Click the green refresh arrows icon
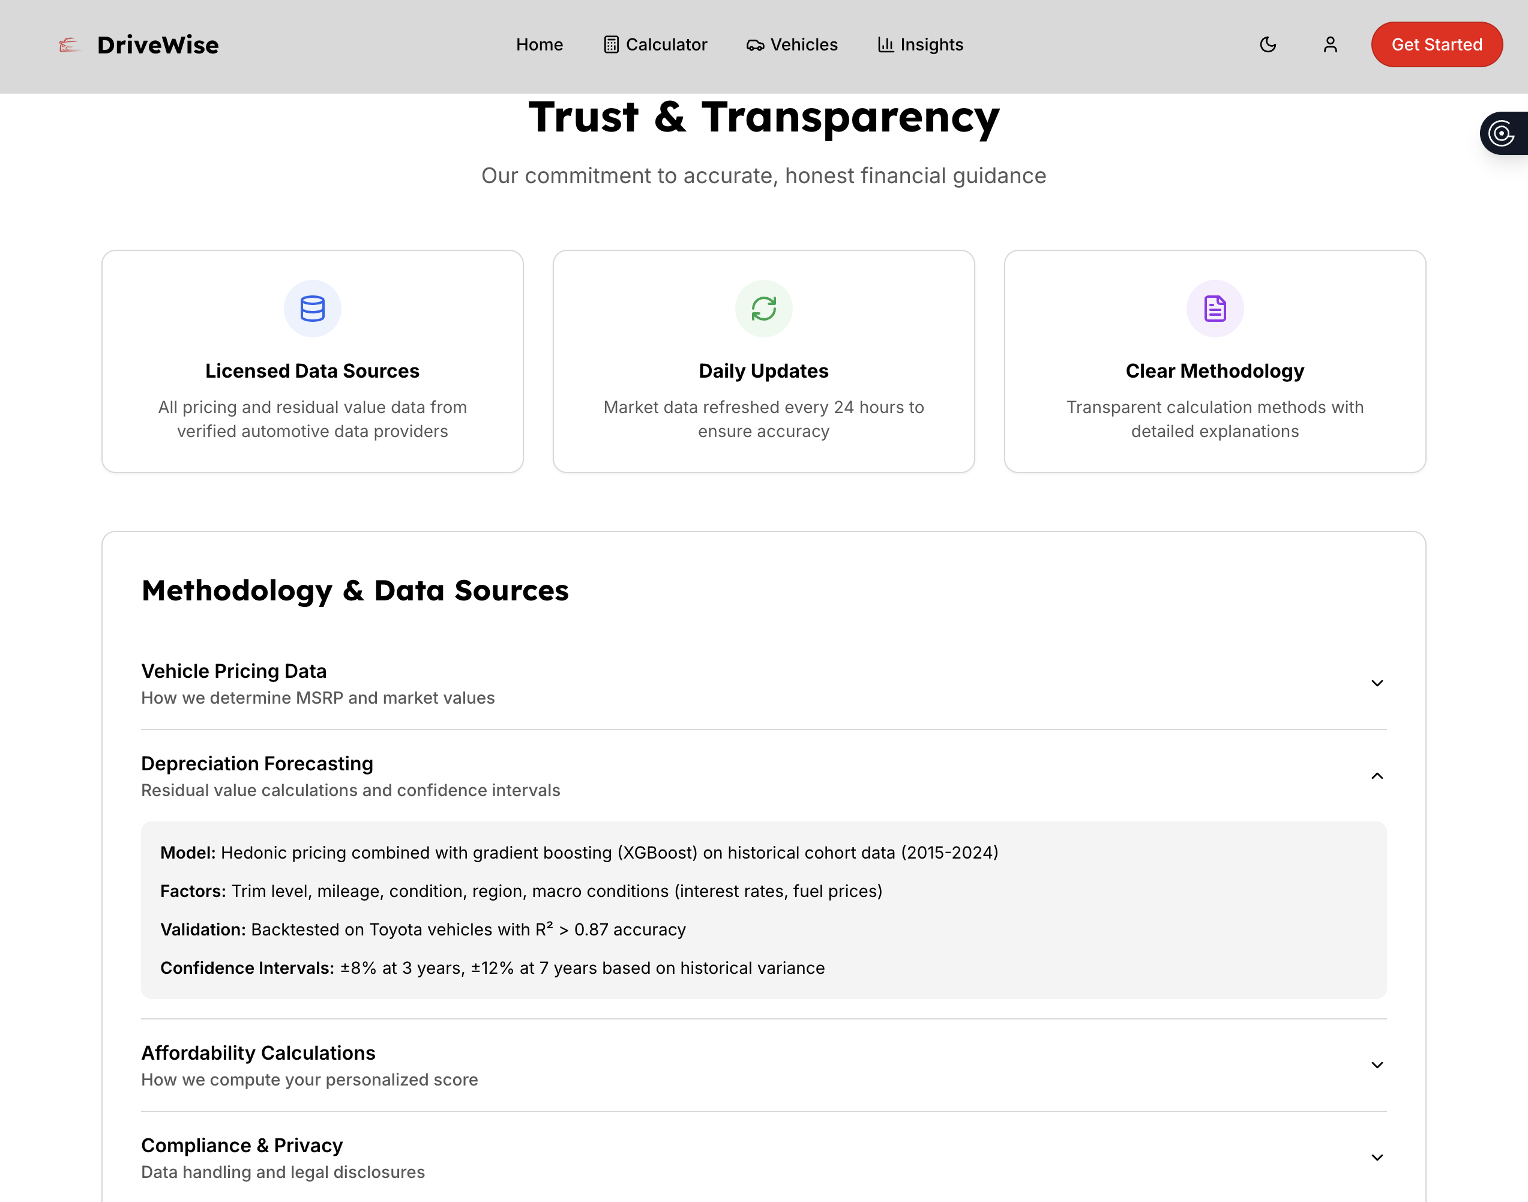Screen dimensions: 1528x1202 [x=763, y=308]
